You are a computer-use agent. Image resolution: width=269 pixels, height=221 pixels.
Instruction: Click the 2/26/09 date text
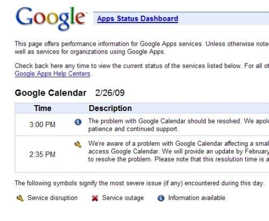coord(110,93)
